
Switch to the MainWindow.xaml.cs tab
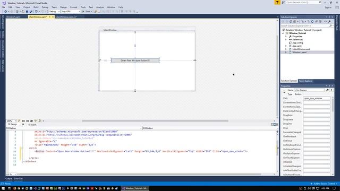(66, 17)
